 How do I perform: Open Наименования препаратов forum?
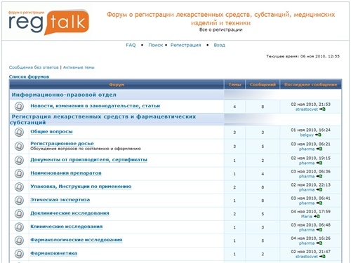click(66, 173)
